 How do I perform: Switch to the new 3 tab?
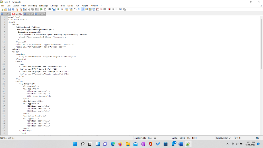(x=28, y=14)
